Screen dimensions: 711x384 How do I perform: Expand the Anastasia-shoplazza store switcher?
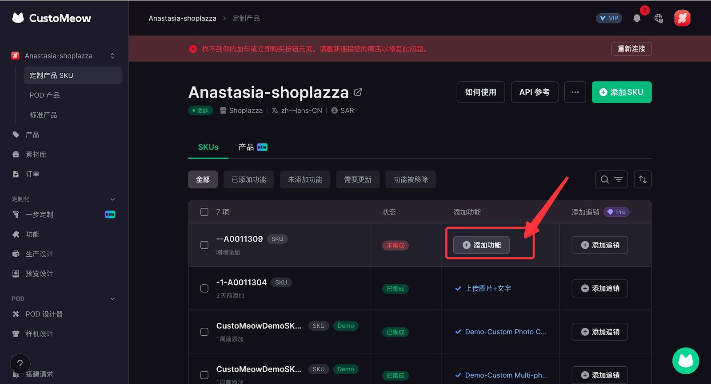(x=112, y=56)
